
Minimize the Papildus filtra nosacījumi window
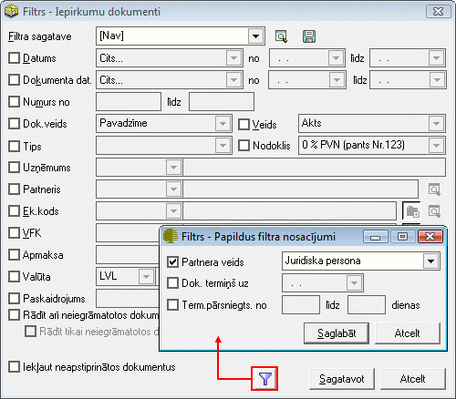pos(376,237)
